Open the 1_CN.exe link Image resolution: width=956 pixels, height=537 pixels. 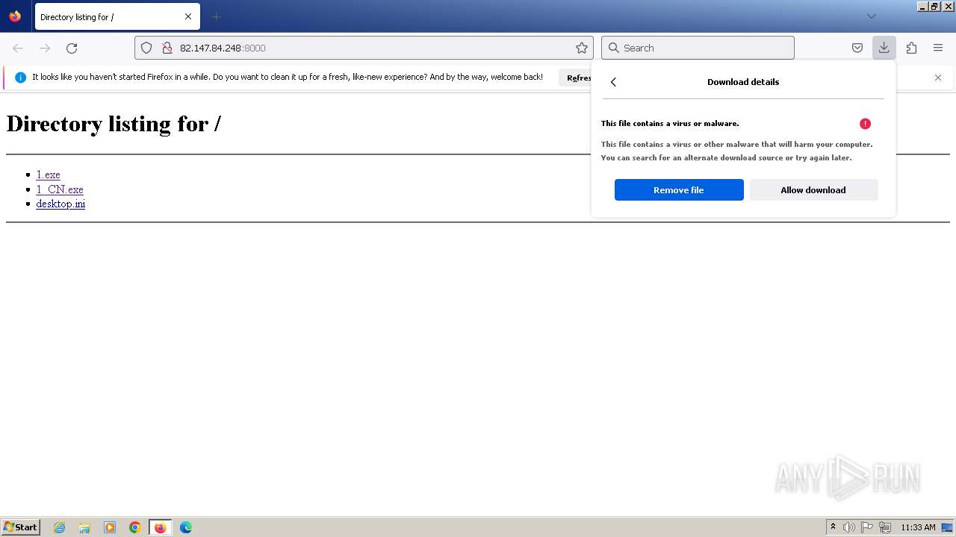(x=60, y=189)
